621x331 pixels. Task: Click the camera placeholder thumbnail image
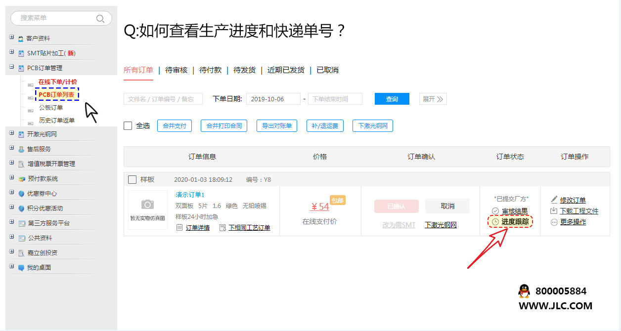point(147,205)
